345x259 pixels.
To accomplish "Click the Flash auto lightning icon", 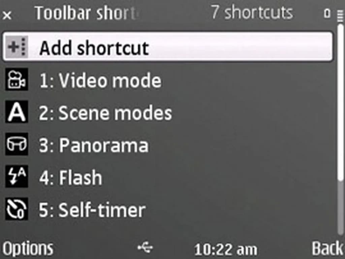I will [17, 178].
